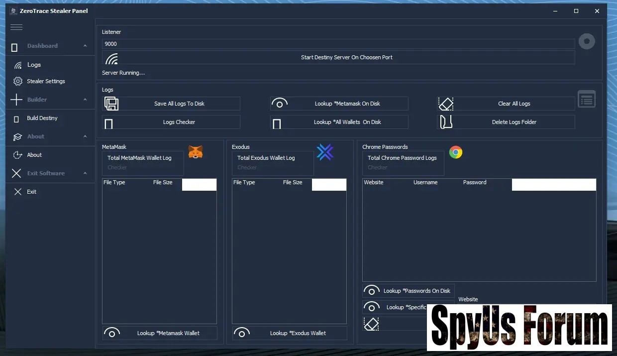Collapse the Builder section chevron

point(85,100)
